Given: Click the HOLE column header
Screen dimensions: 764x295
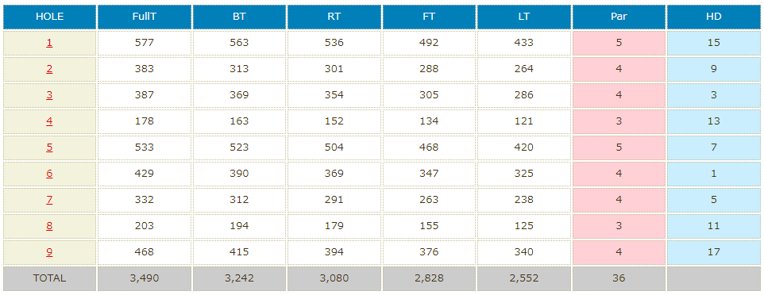Looking at the screenshot, I should point(50,17).
